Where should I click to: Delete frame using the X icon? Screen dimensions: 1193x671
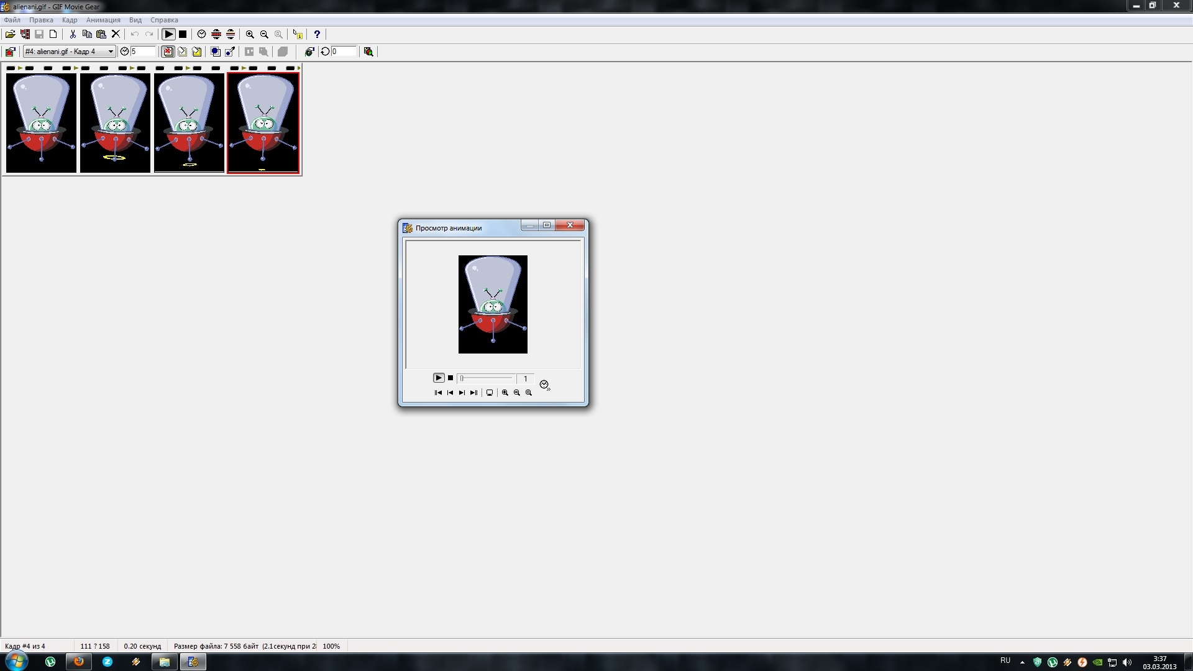(x=116, y=34)
